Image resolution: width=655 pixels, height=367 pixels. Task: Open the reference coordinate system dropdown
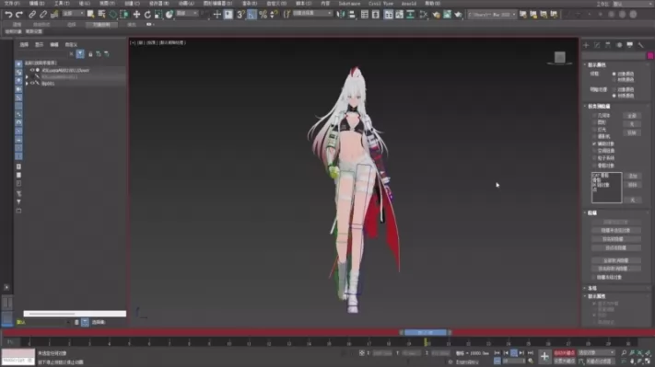click(x=187, y=14)
